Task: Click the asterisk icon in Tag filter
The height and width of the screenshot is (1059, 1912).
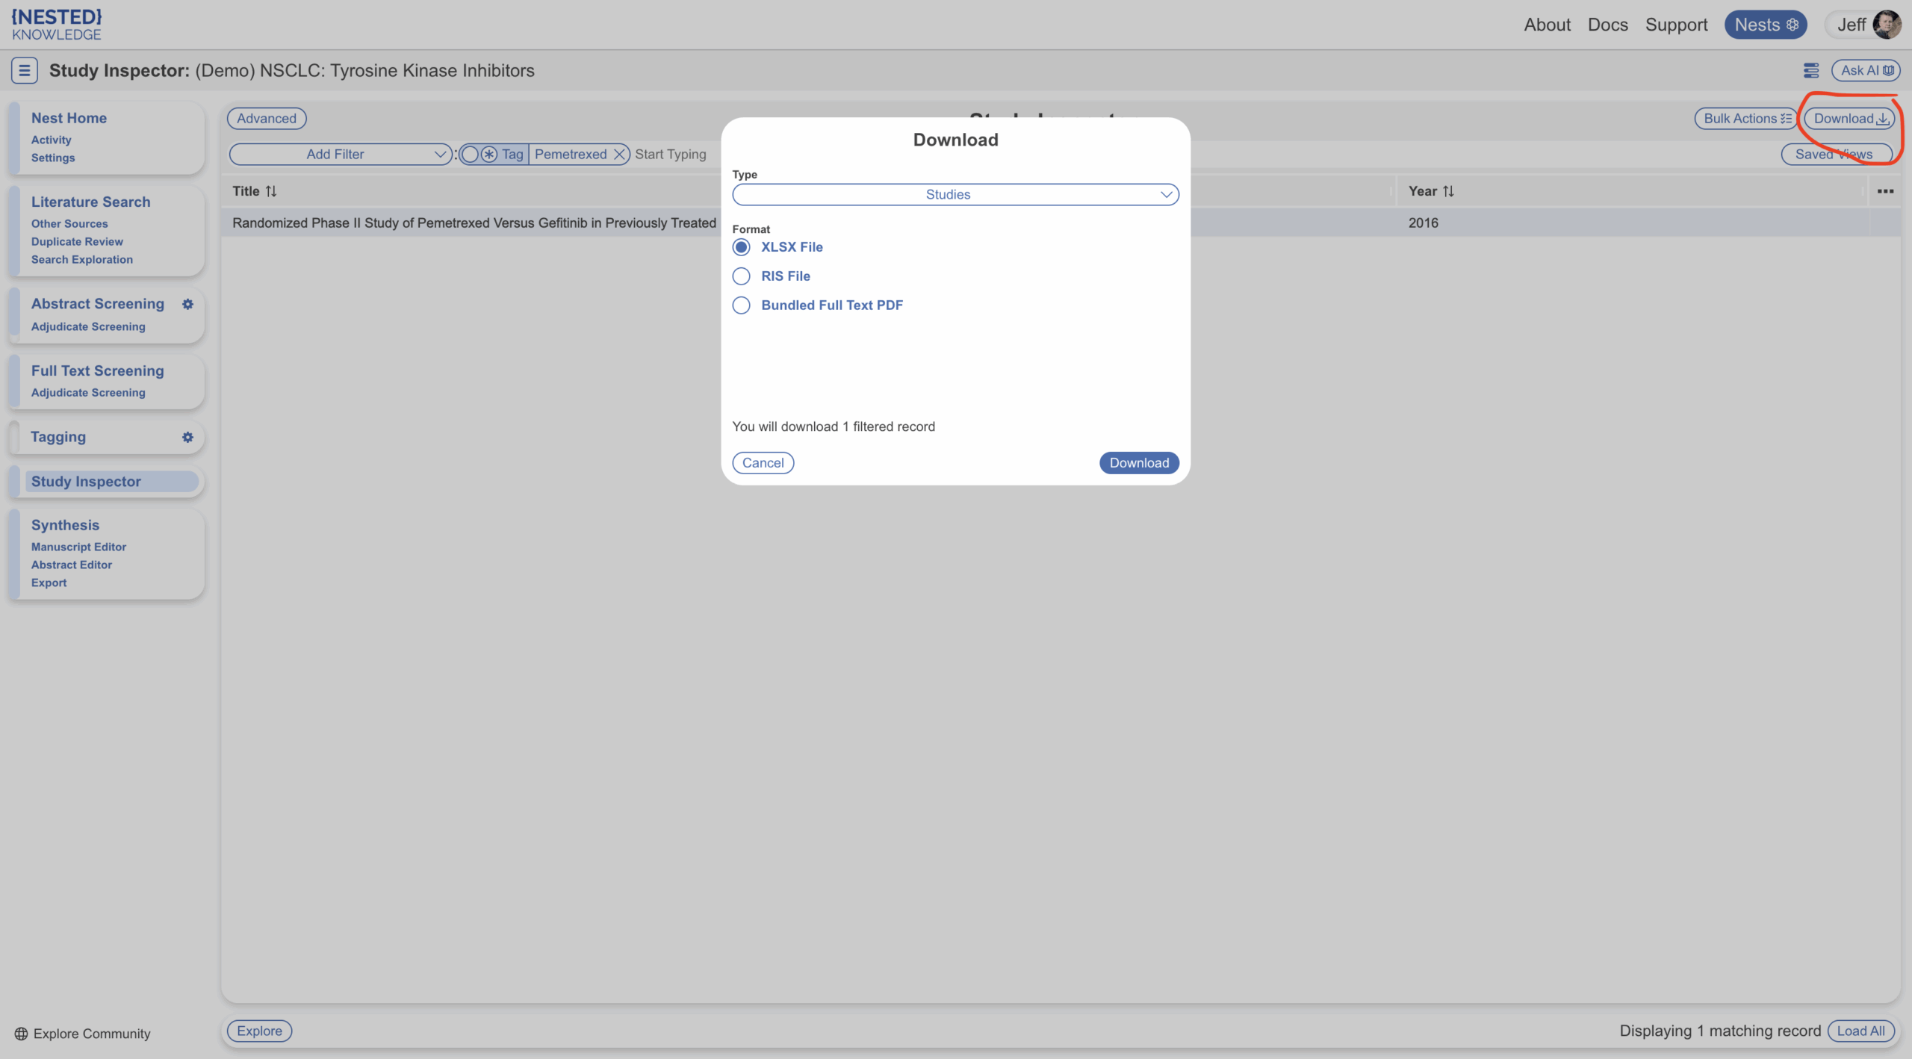Action: click(x=489, y=155)
